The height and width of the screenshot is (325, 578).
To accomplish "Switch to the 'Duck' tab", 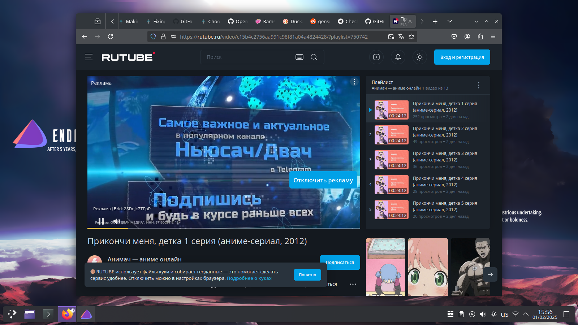I will coord(293,21).
